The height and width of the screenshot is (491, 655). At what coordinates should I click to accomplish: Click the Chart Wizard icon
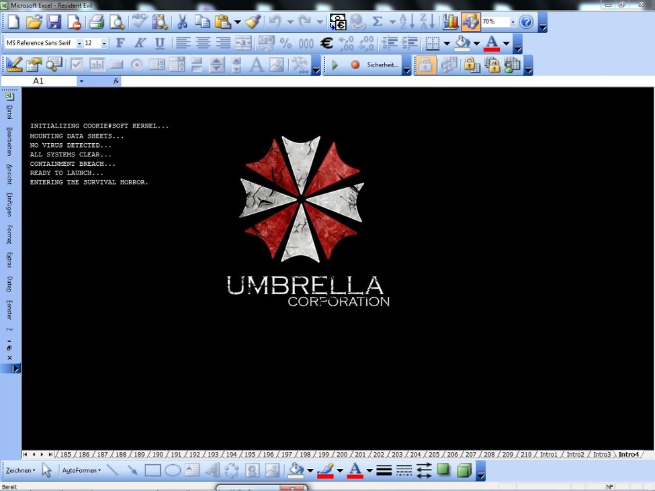tap(450, 22)
